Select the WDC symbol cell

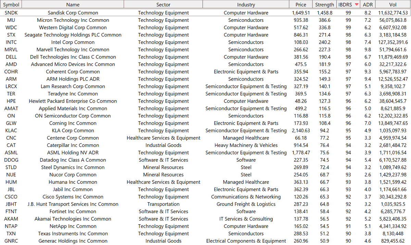(11, 28)
